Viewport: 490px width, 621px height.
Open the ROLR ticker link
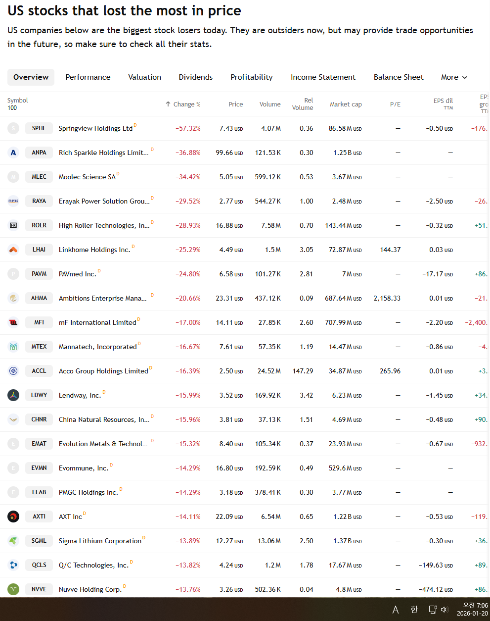(39, 225)
